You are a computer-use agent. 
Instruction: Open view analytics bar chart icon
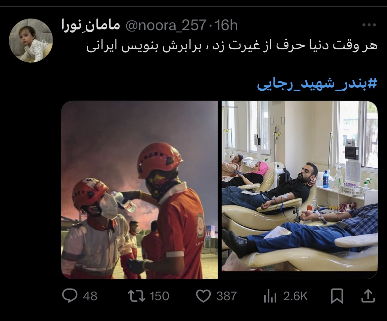point(270,296)
